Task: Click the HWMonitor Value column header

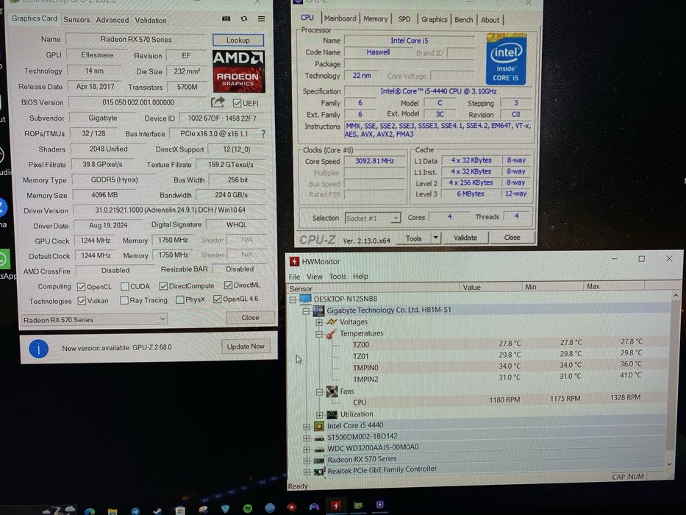Action: pyautogui.click(x=492, y=287)
